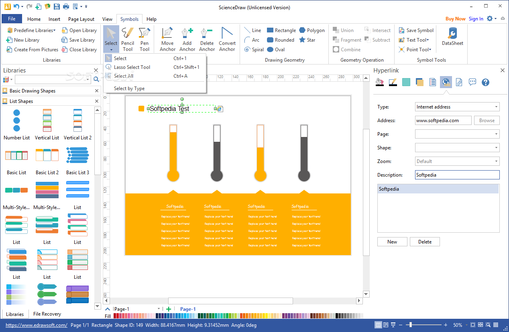
Task: Activate the Delete Anchor tool
Action: click(207, 39)
